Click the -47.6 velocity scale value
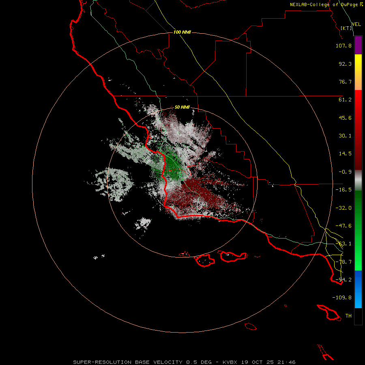 [344, 226]
